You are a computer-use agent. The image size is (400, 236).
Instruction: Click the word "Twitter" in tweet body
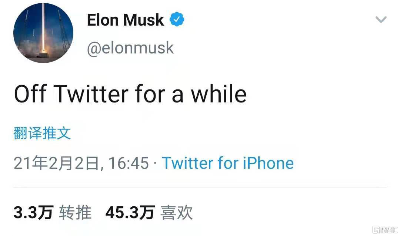pos(91,94)
